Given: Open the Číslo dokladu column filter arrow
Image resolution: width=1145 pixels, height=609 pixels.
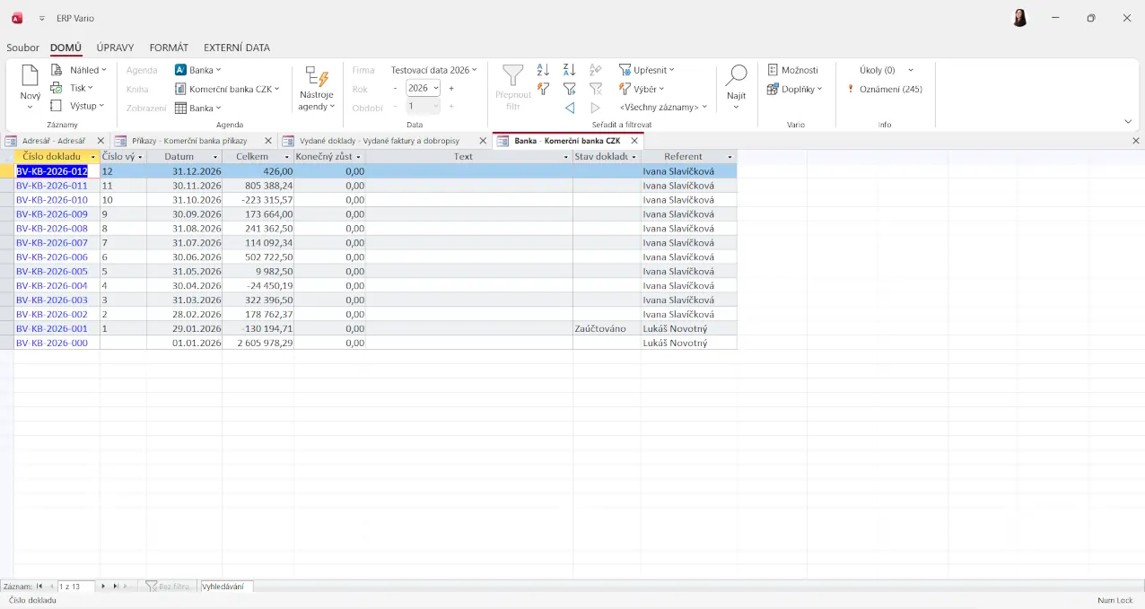Looking at the screenshot, I should tap(93, 157).
